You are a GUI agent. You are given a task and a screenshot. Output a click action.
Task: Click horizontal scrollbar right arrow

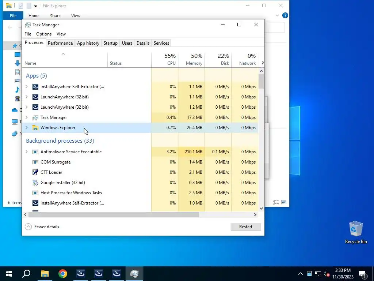[x=255, y=214]
